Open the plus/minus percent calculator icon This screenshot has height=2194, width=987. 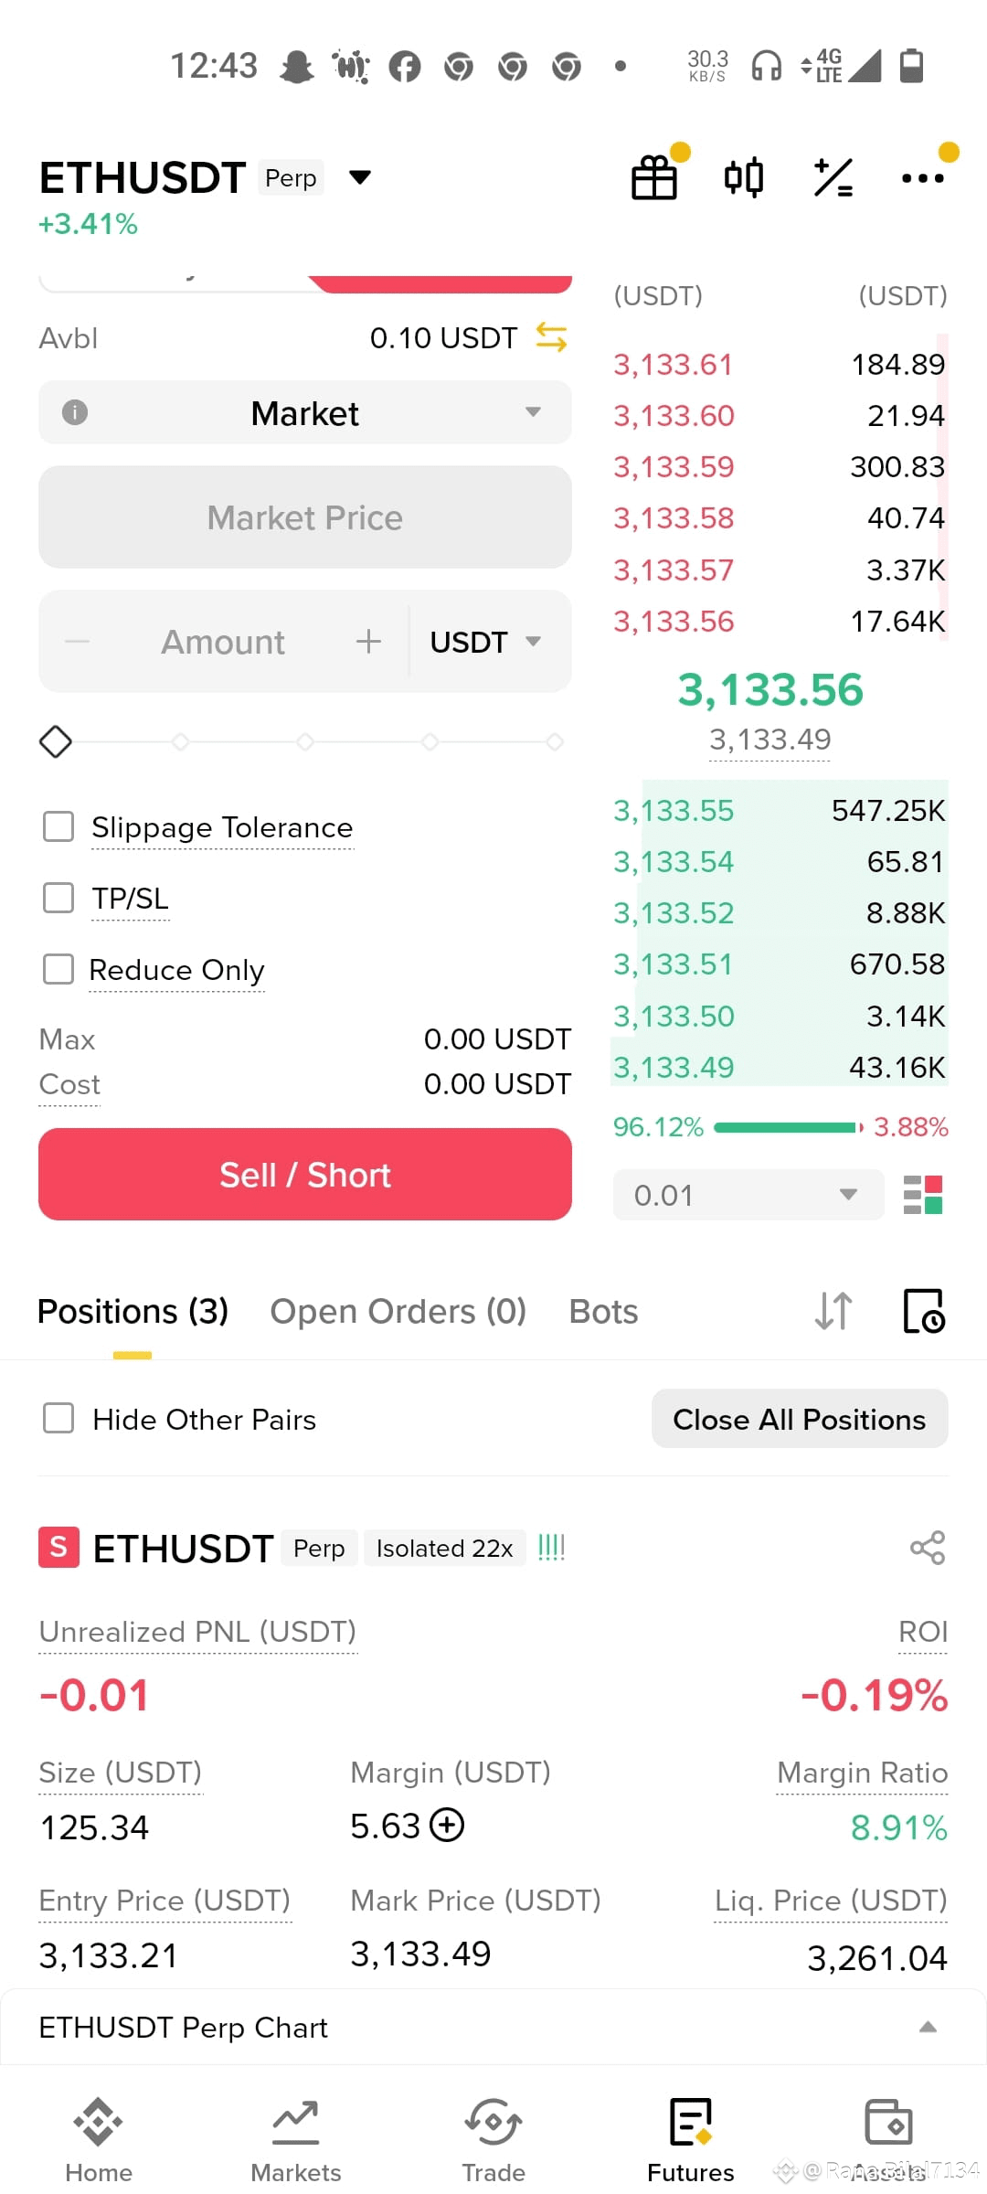pos(833,177)
